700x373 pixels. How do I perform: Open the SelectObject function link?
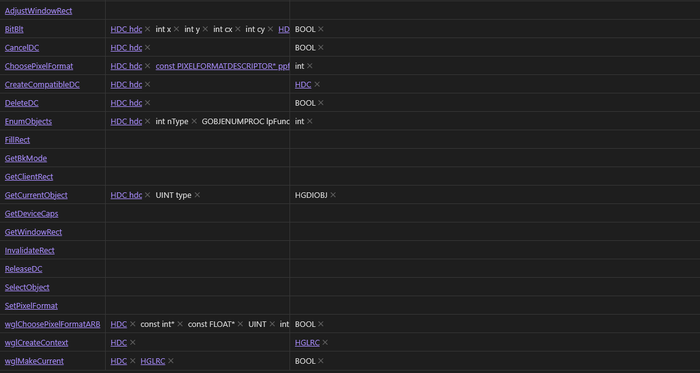pyautogui.click(x=27, y=287)
